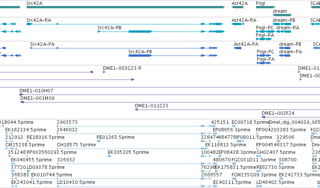Image resolution: width=320 pixels, height=188 pixels.
Task: Select the Src42A gene bar
Action: tap(126, 7)
